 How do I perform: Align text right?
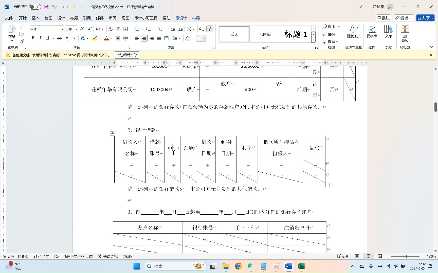(x=152, y=38)
